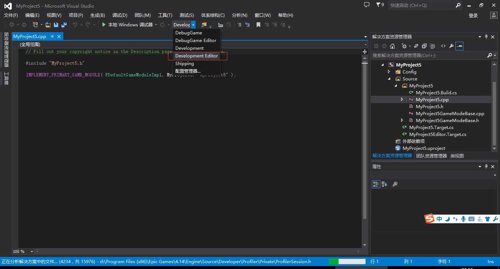Open the 生成(B) Build menu

click(98, 15)
